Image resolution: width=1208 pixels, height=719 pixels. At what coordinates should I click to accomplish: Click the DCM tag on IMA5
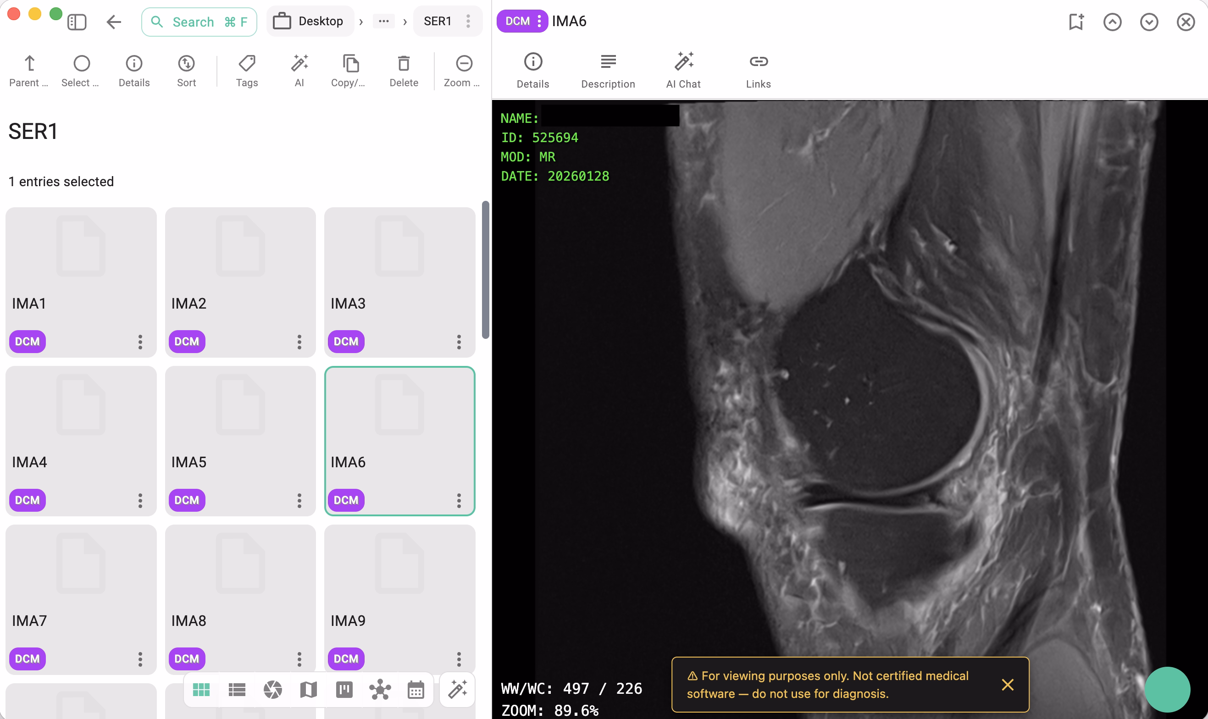click(x=187, y=500)
